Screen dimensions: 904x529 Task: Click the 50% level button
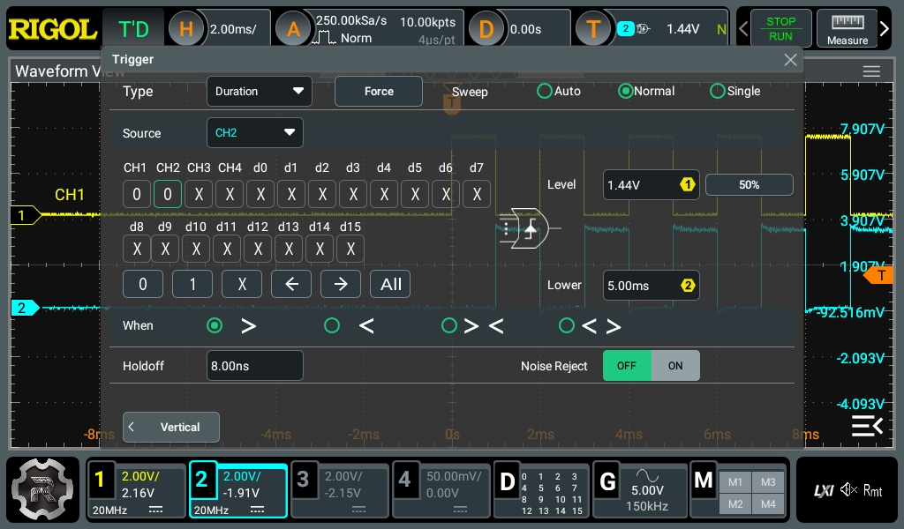[x=749, y=184]
